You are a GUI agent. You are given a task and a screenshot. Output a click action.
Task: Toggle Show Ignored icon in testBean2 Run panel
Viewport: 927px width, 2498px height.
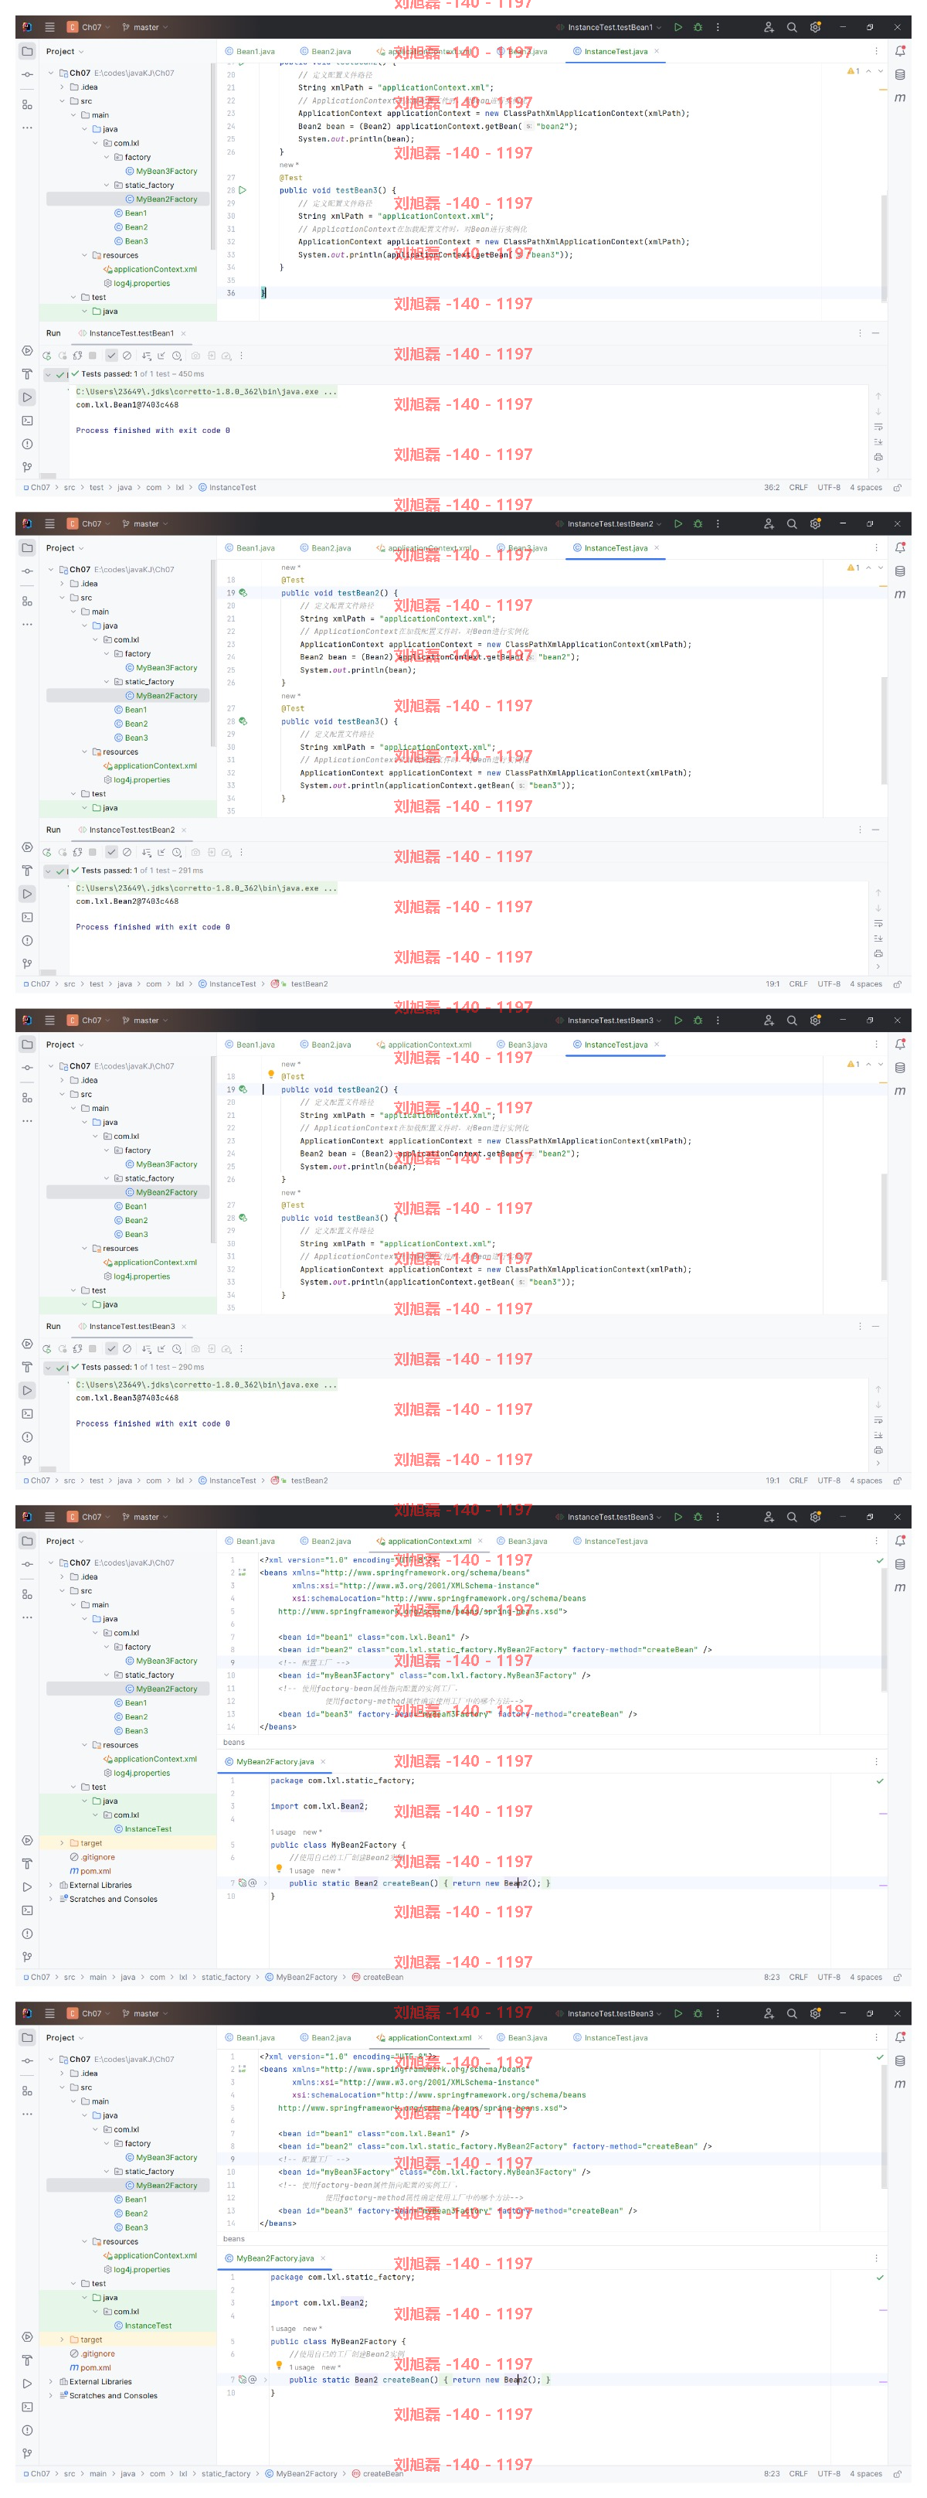127,853
